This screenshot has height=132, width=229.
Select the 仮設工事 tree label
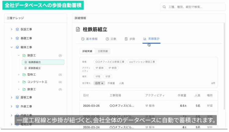click(26, 29)
